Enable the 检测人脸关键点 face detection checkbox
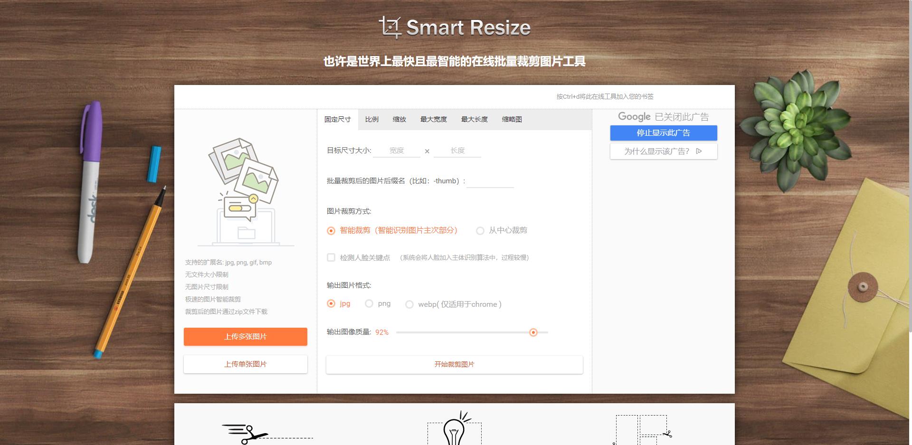912x445 pixels. point(331,257)
